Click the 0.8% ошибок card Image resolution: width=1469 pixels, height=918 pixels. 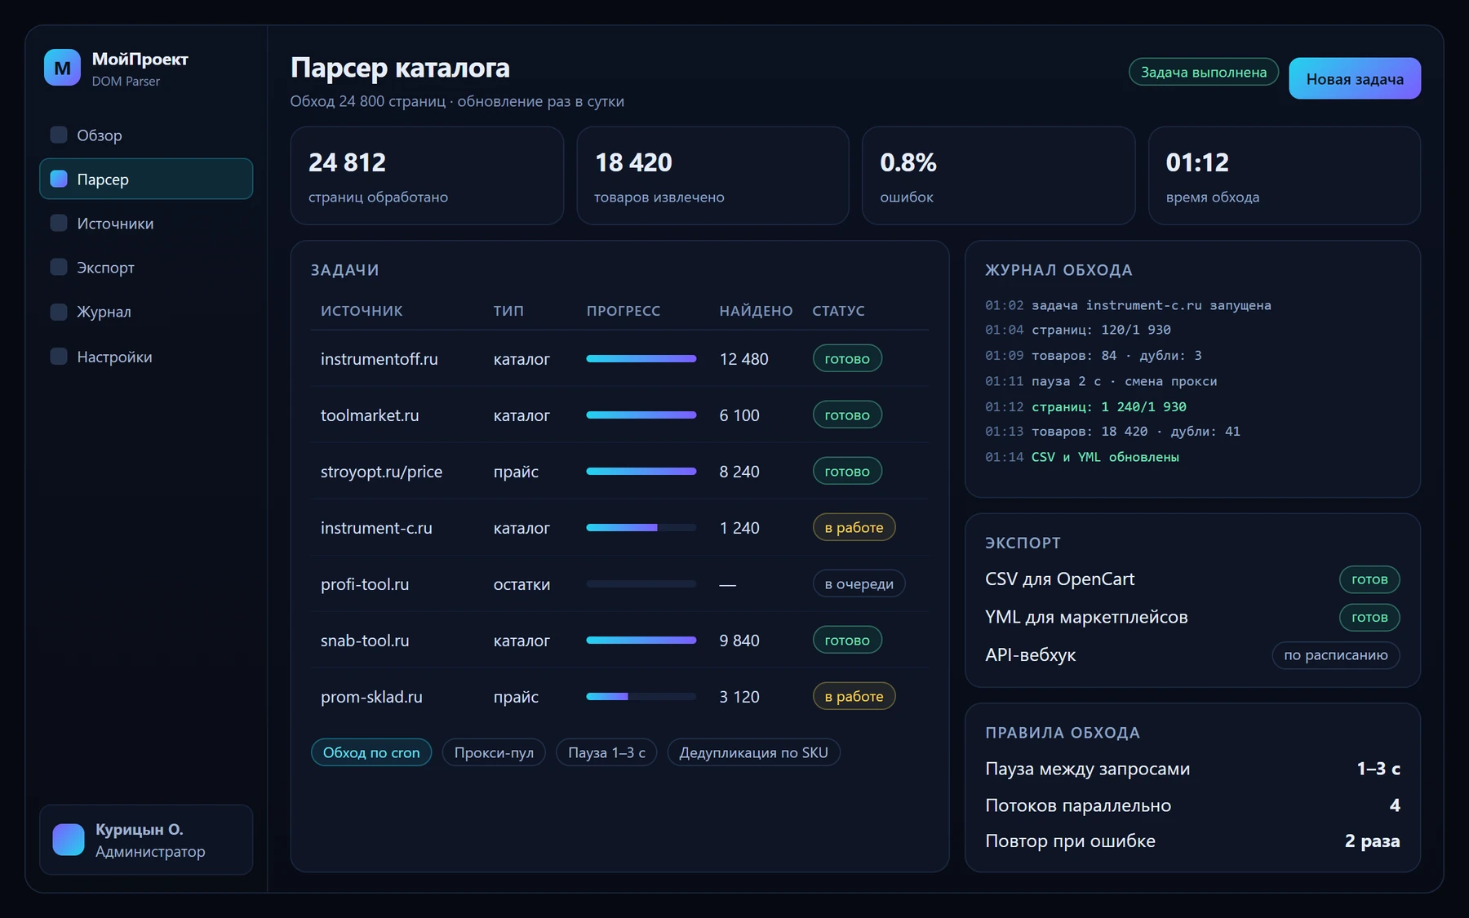coord(998,175)
